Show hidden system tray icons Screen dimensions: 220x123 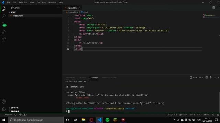pos(174,120)
